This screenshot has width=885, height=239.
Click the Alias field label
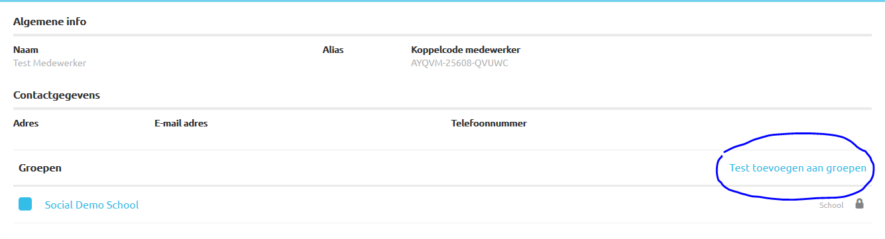click(333, 50)
